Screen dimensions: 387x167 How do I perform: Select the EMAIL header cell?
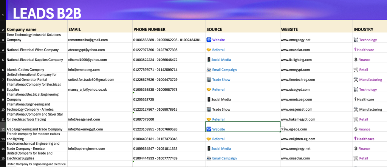click(100, 26)
